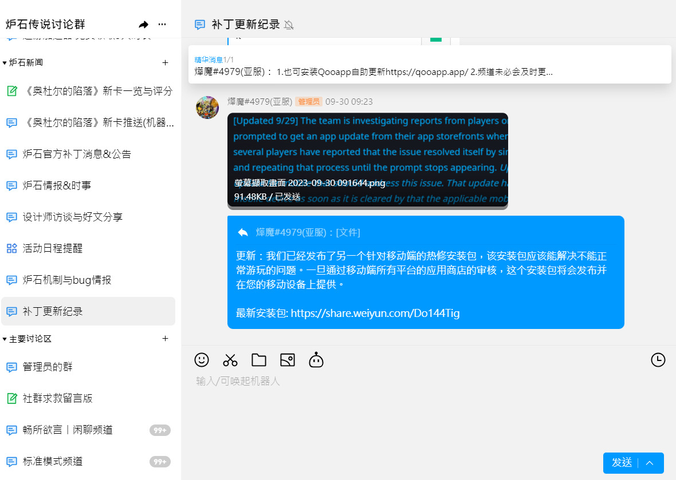Viewport: 676px width, 480px height.
Task: Collapse the 炉石新闻 category
Action: [5, 63]
